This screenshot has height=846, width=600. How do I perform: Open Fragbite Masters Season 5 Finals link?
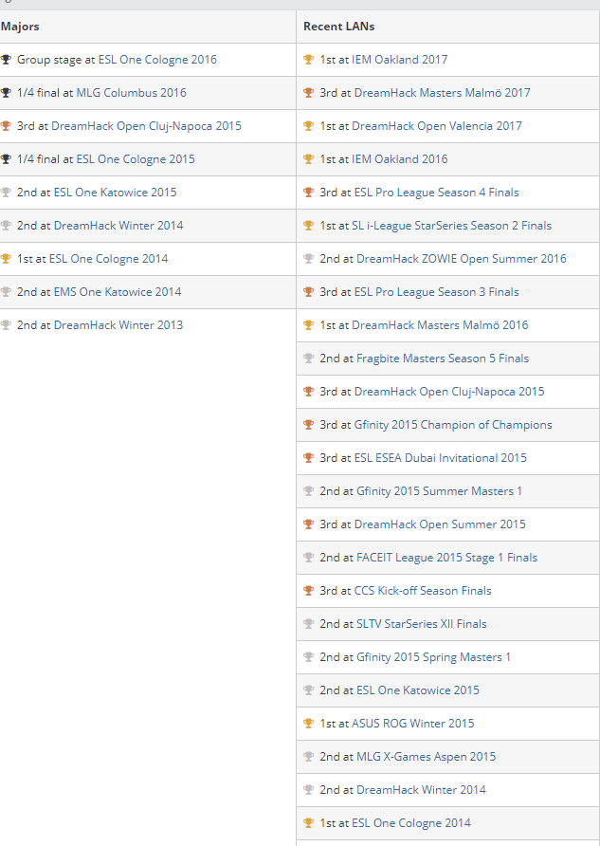click(443, 359)
